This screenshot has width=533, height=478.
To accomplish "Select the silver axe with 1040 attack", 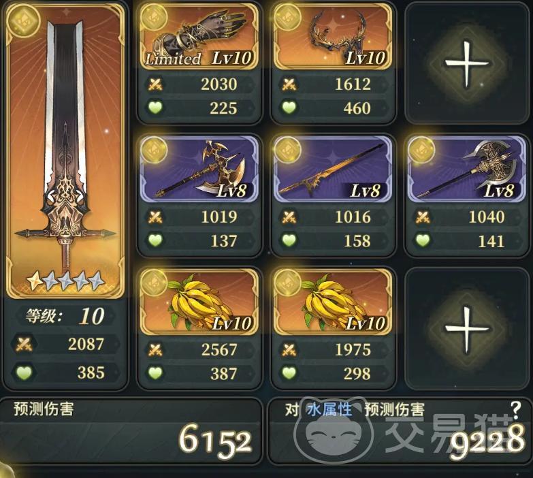I will tap(466, 169).
